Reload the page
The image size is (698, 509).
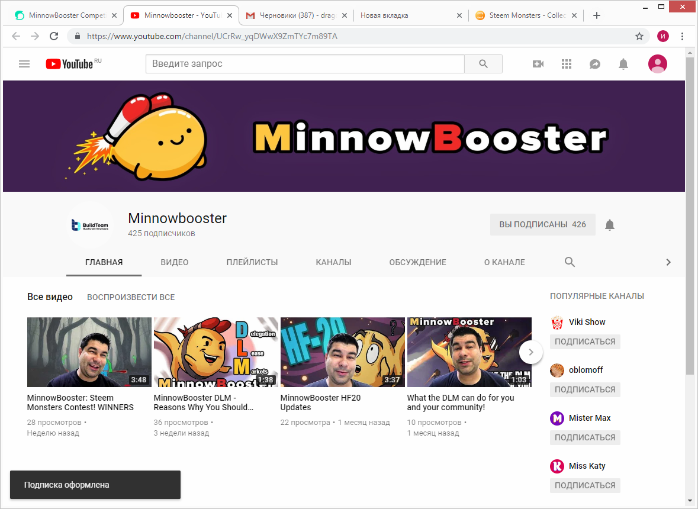(54, 36)
